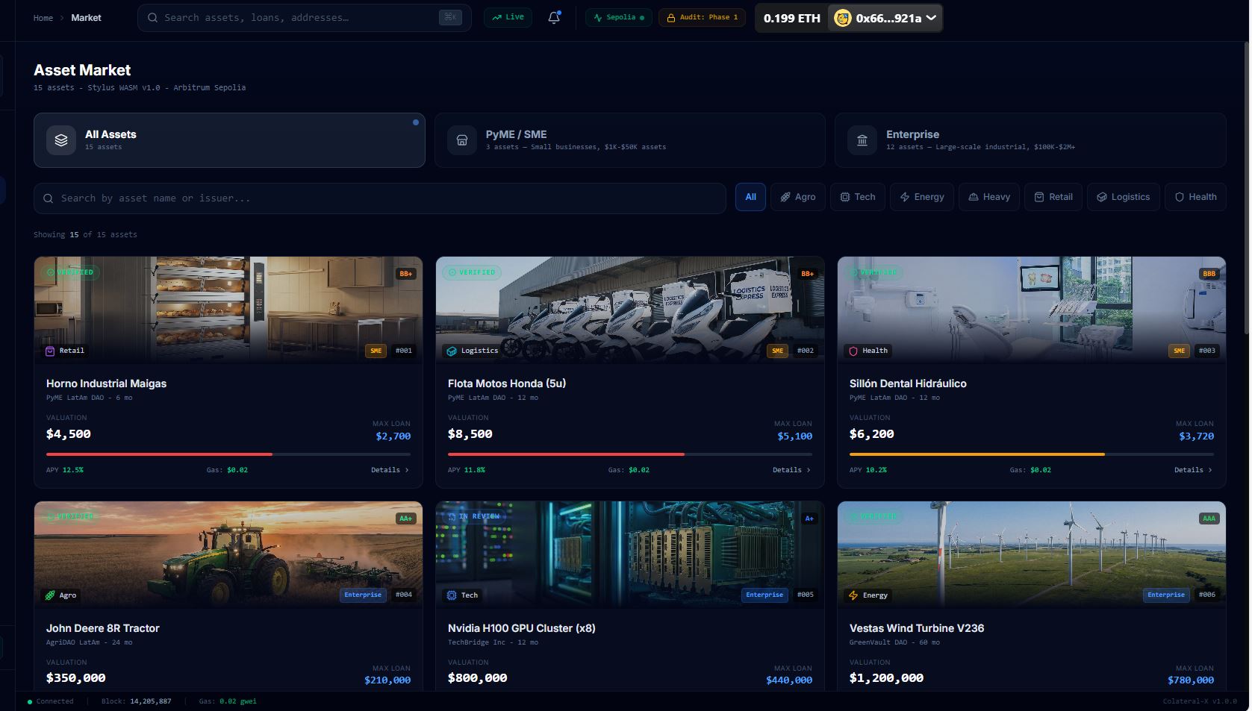Switch to the Enterprise tab
1252x711 pixels.
[x=1030, y=140]
